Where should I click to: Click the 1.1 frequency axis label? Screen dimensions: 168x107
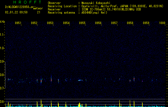click(x=2, y=35)
